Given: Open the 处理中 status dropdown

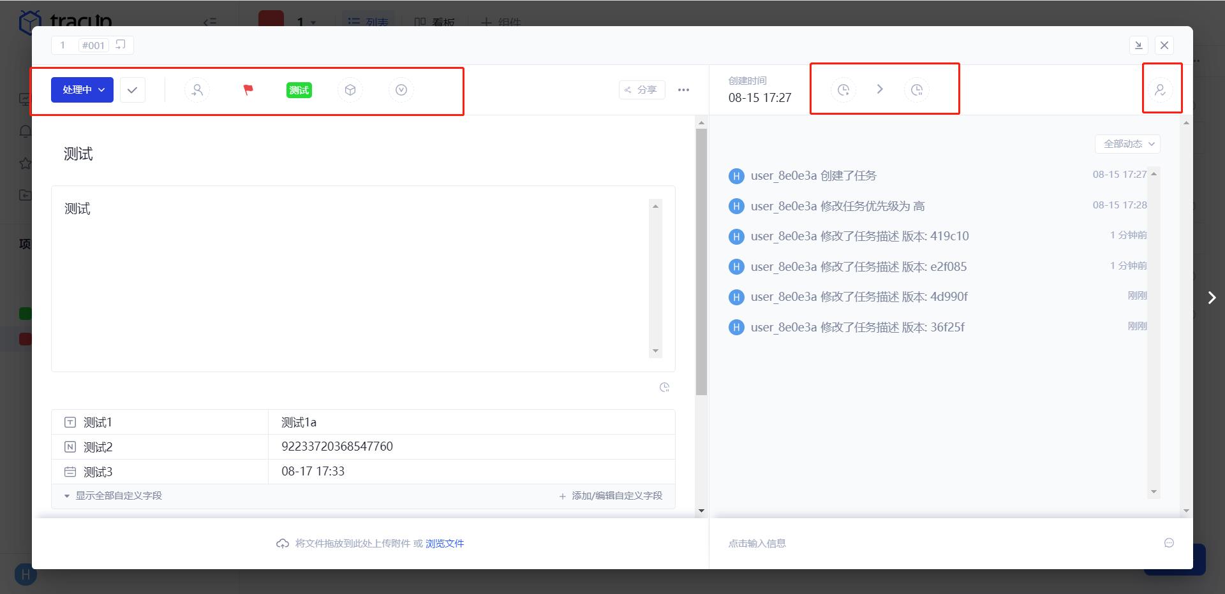Looking at the screenshot, I should point(82,90).
